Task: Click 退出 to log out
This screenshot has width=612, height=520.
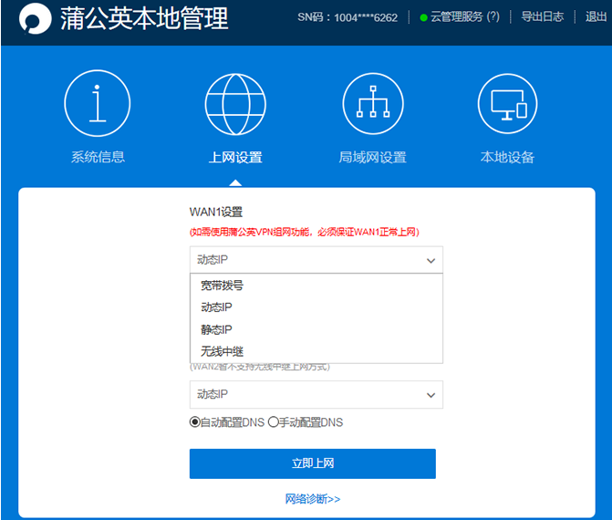Action: 595,17
